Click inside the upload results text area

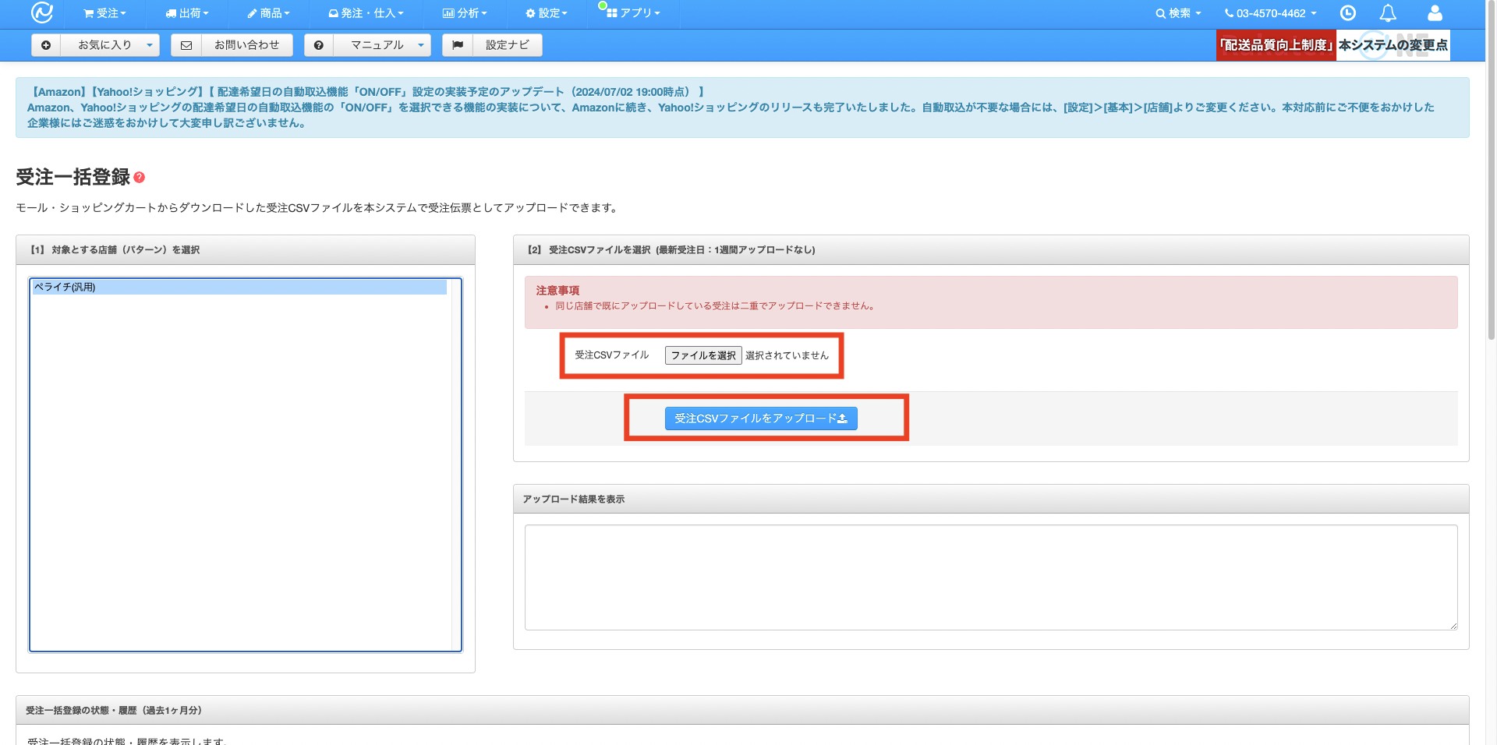[x=991, y=577]
